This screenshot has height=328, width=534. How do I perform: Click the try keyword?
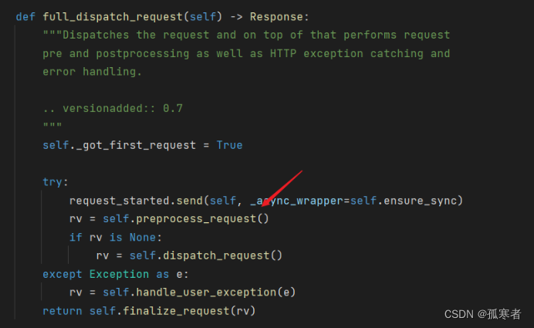click(x=52, y=182)
